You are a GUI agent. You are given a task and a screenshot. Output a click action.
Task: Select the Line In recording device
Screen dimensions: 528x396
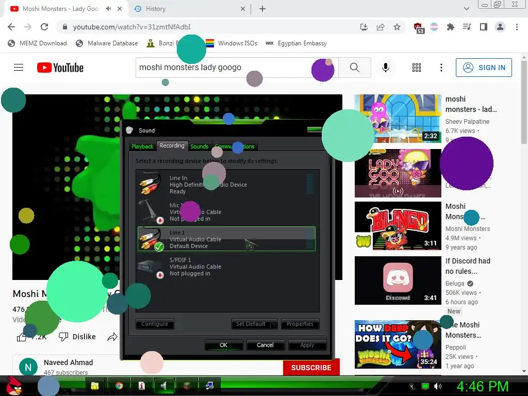tap(226, 184)
